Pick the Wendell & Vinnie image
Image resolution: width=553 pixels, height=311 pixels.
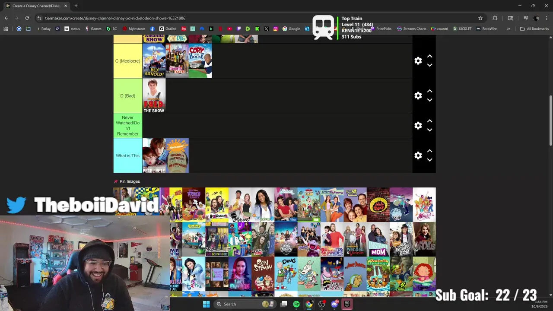(x=355, y=239)
